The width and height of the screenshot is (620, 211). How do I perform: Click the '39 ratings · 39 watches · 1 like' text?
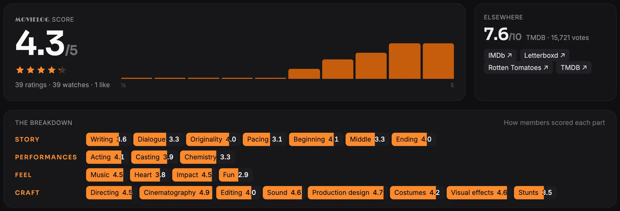[62, 85]
